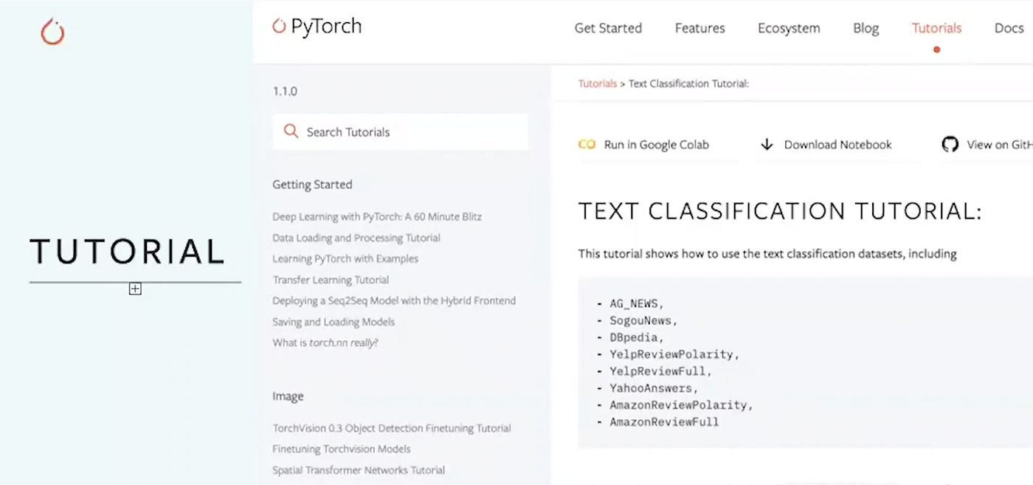Open Finetuning Torchvision Models

[x=342, y=449]
